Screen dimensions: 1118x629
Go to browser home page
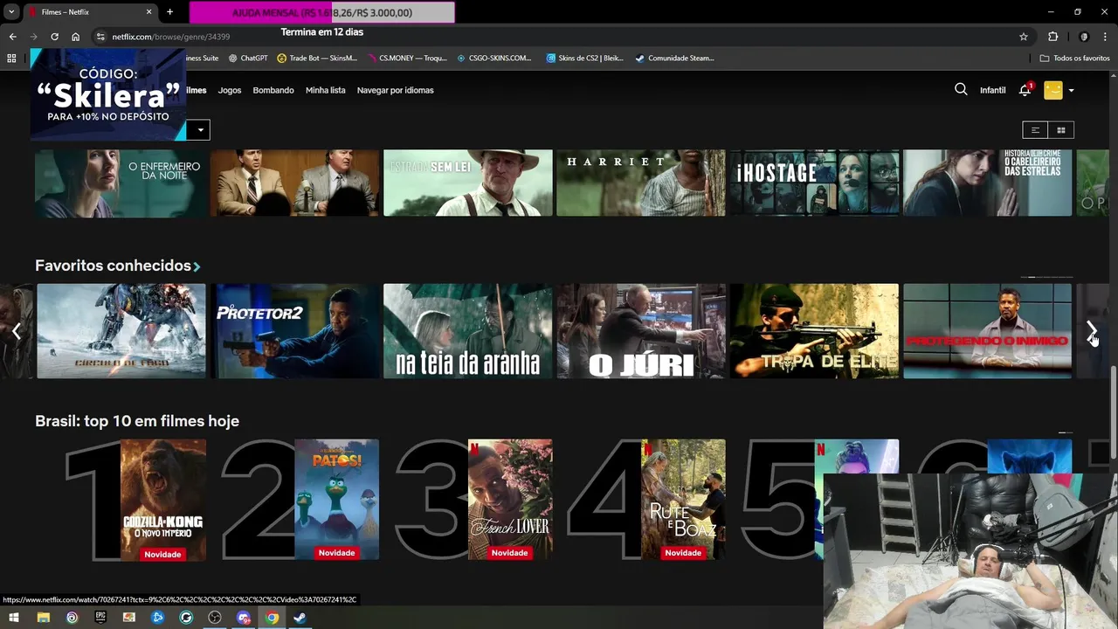point(76,37)
